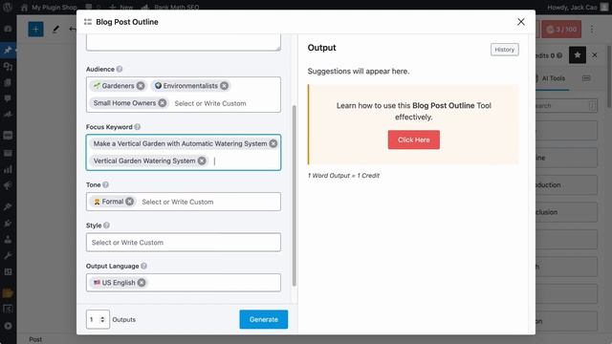612x344 pixels.
Task: Click the form panel scrollbar
Action: point(294,195)
